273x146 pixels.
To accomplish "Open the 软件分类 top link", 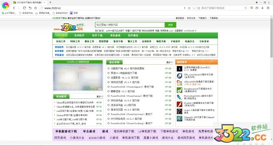I will (191, 18).
